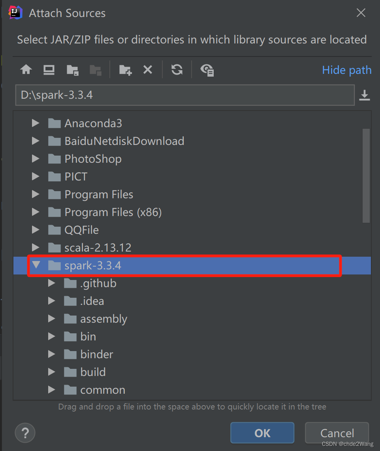Close the Attach Sources dialog
This screenshot has height=451, width=380.
361,13
